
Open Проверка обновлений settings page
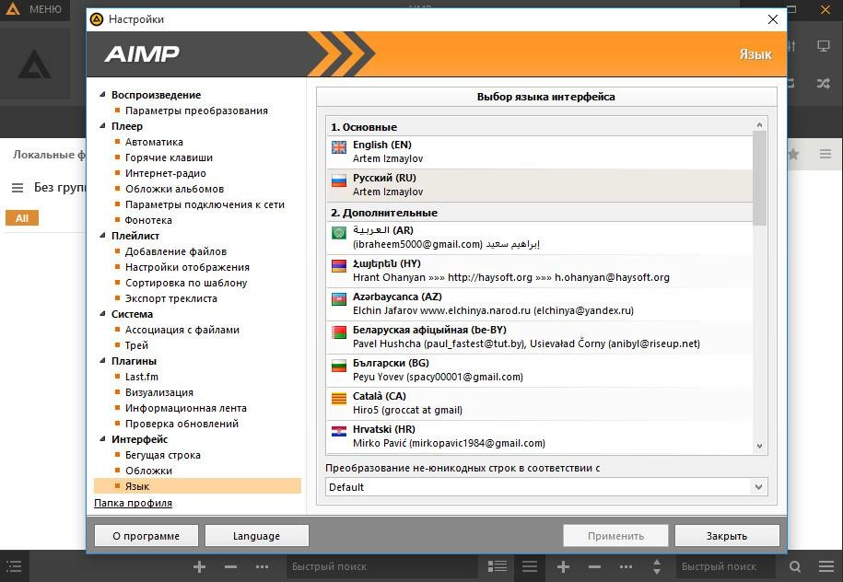(181, 424)
